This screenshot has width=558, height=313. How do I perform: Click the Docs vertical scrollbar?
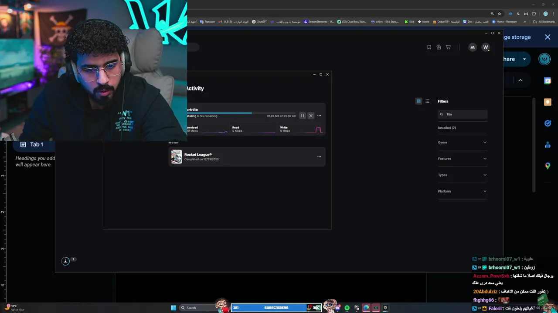[x=534, y=145]
